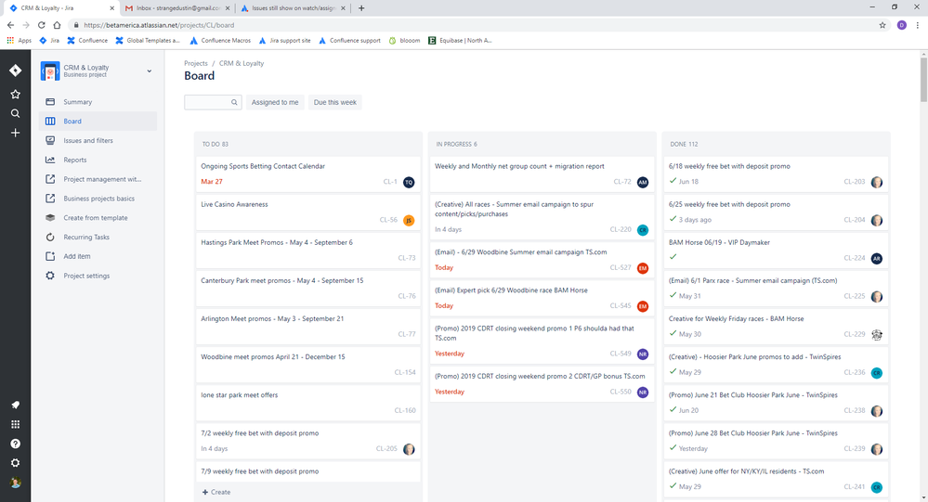Click CR assignee avatar on CL-220
Image resolution: width=928 pixels, height=502 pixels.
coord(643,230)
